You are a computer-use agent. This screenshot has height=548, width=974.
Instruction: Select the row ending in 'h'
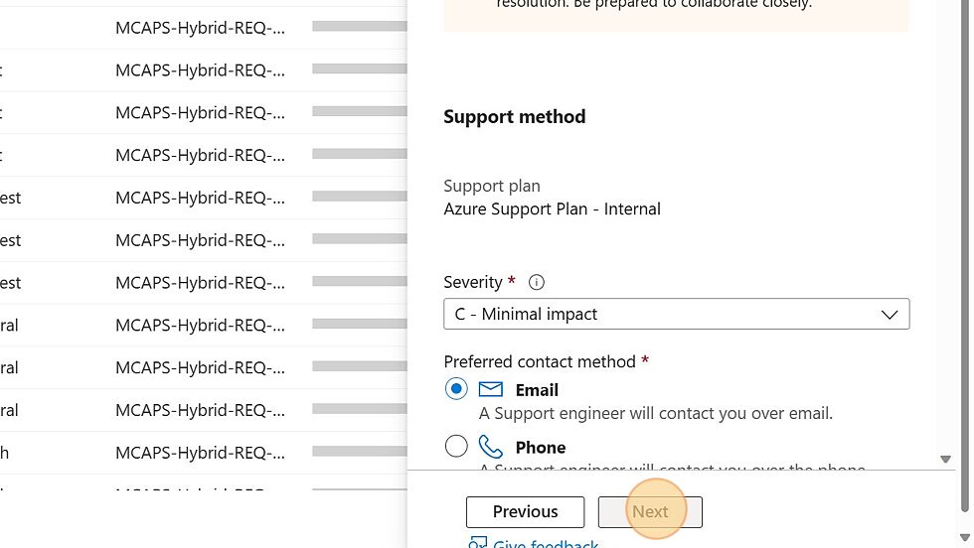pyautogui.click(x=203, y=453)
